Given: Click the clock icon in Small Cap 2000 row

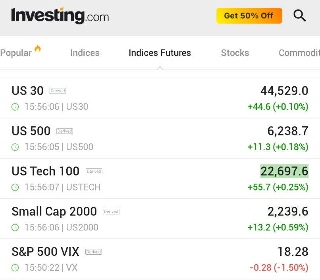Looking at the screenshot, I should coord(15,228).
